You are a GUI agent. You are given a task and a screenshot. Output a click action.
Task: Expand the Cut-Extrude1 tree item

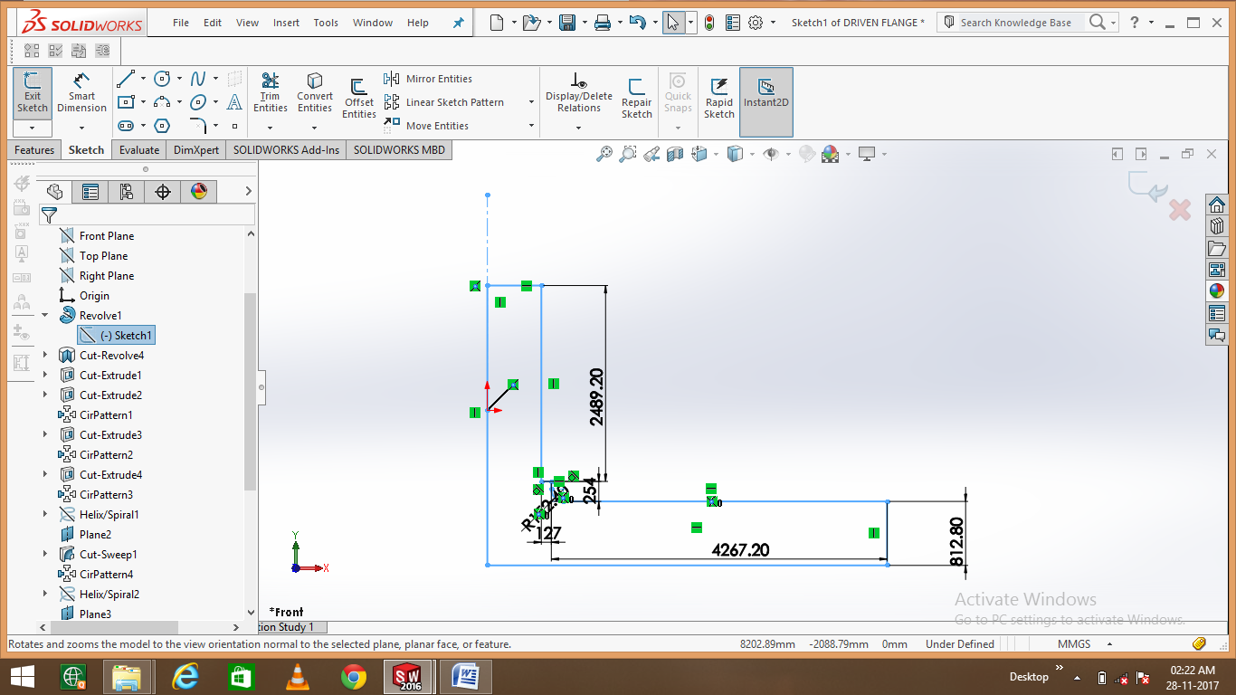click(43, 375)
